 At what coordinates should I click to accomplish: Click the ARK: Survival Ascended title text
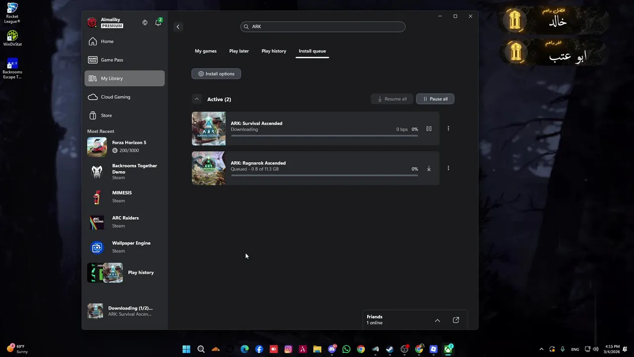tap(257, 123)
